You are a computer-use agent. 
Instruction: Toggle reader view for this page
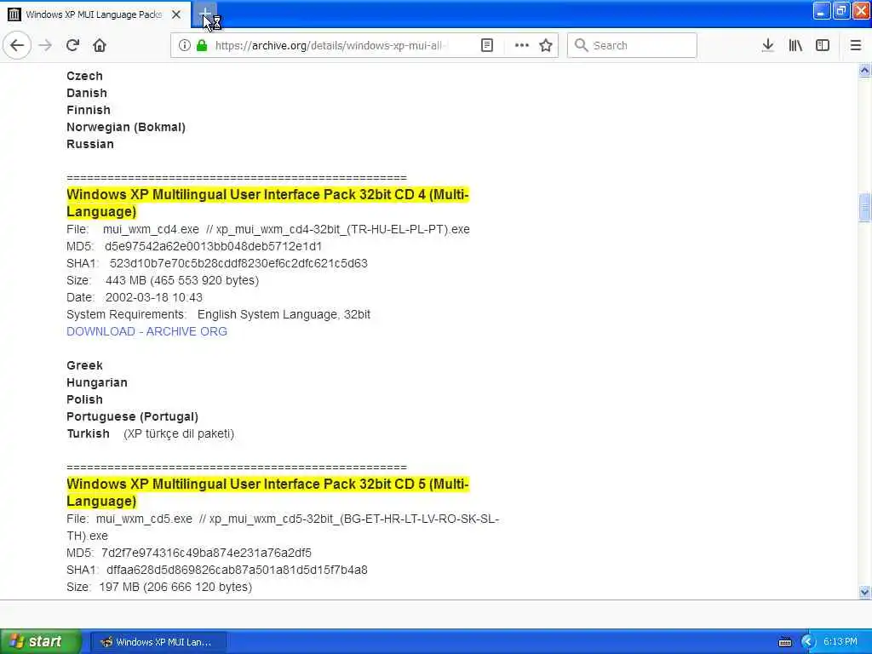pyautogui.click(x=487, y=45)
